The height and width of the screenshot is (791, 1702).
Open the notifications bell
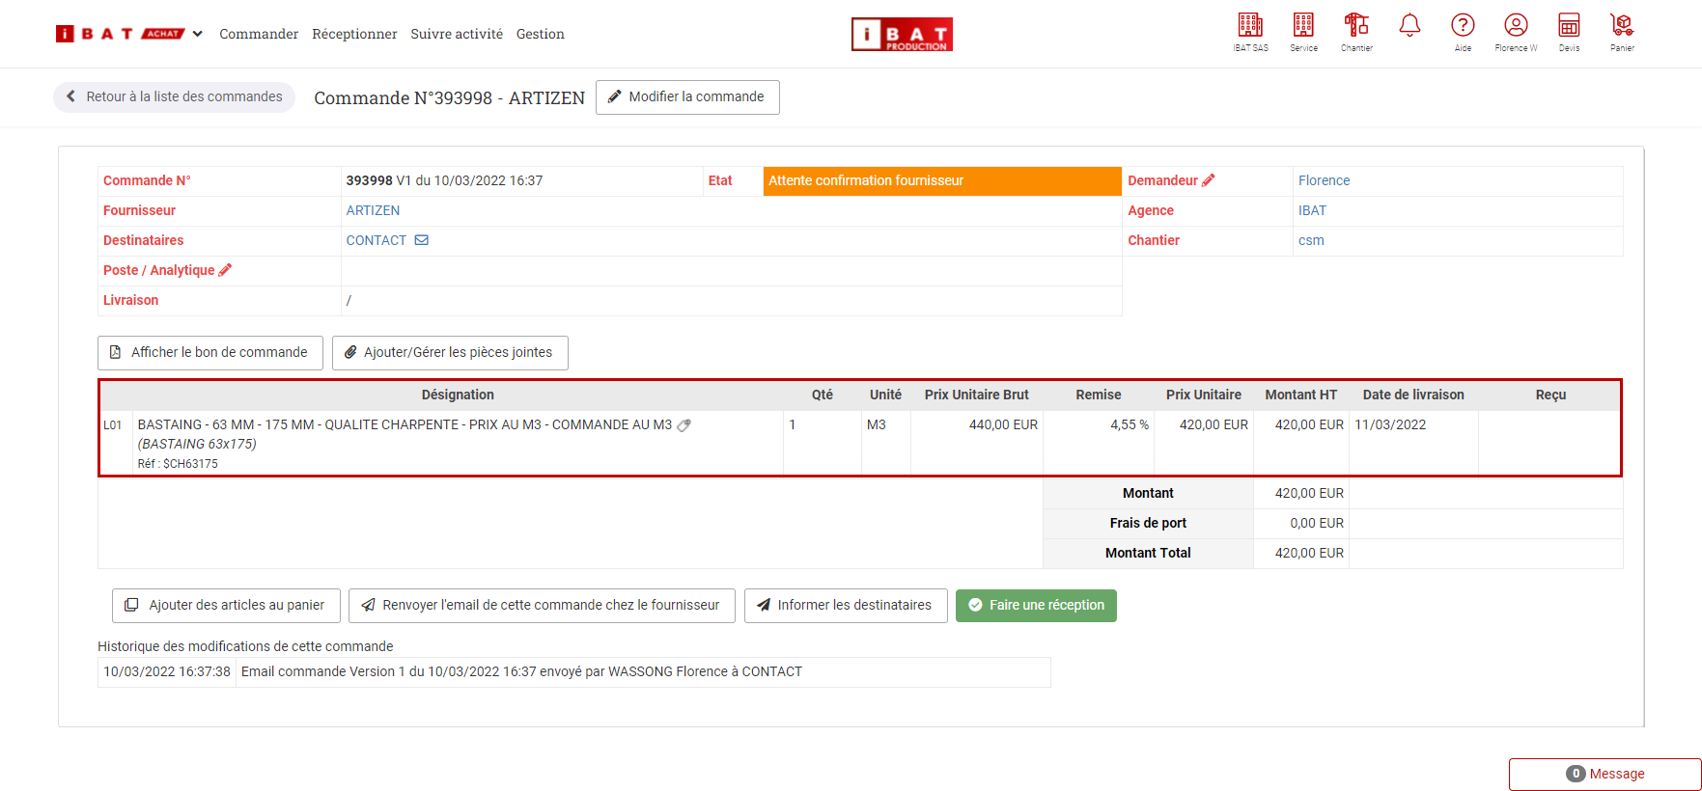click(x=1409, y=26)
